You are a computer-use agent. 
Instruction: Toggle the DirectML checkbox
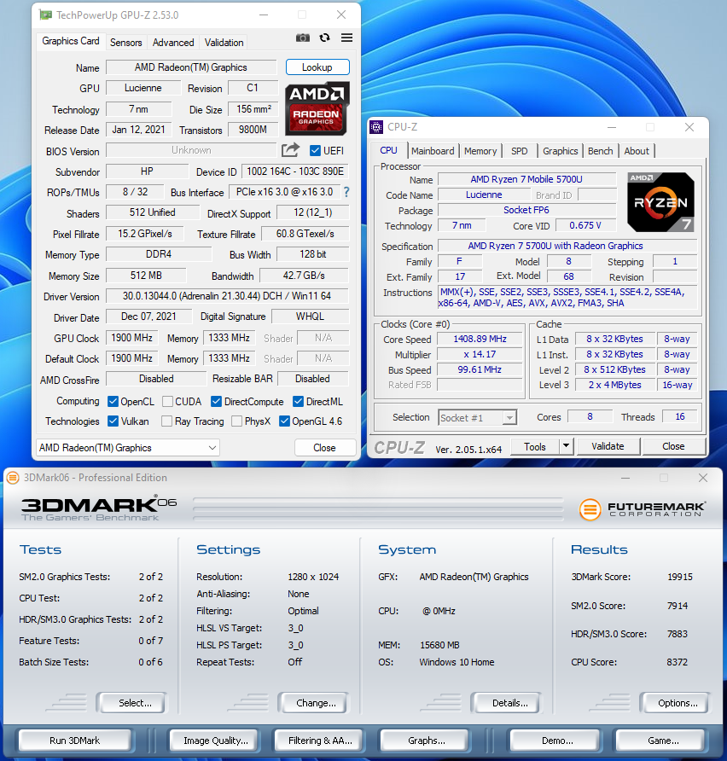tap(299, 401)
